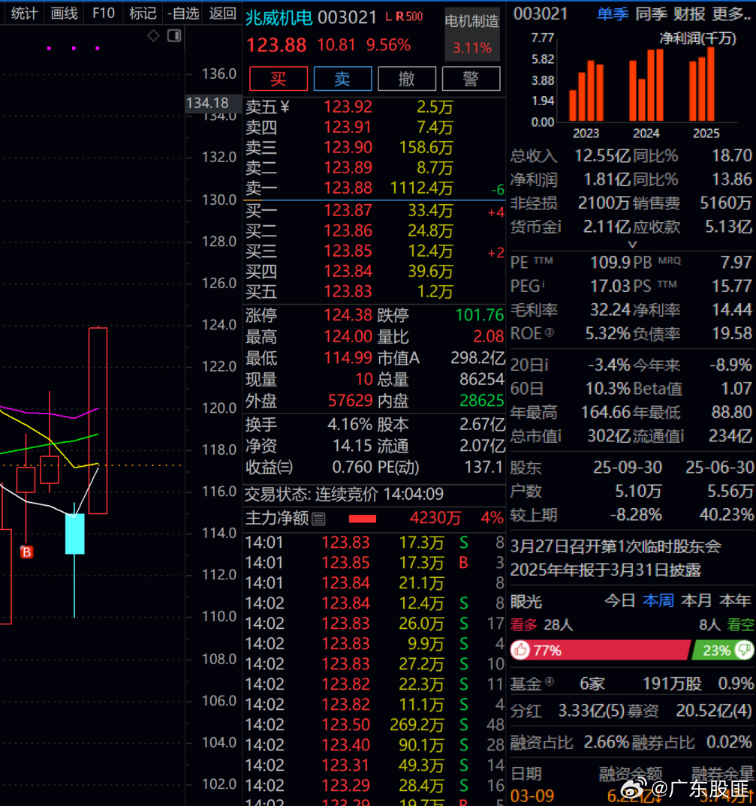Click the 买一 price 123.87
Screen dimensions: 756x806
[348, 211]
